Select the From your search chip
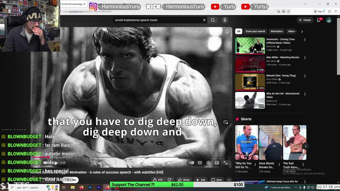Screen dimensions: 340x191 click(x=255, y=31)
